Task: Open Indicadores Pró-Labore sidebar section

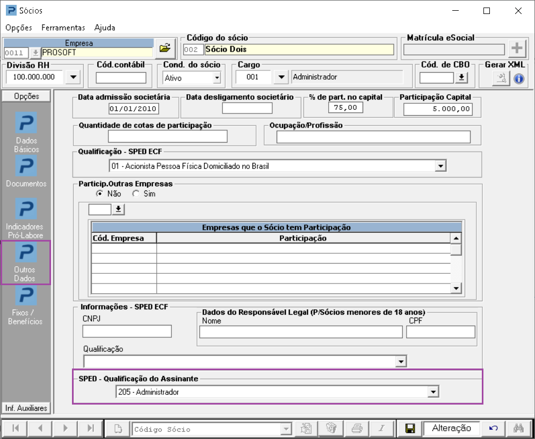Action: (x=26, y=218)
